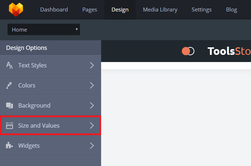Open Text Styles design option

click(x=51, y=65)
